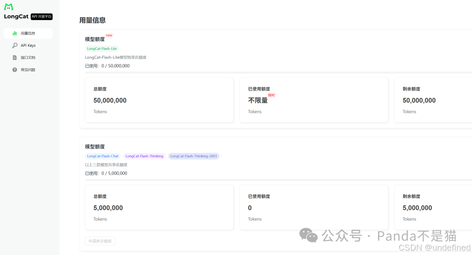This screenshot has height=255, width=472.
Task: Click the question mark icon beside 常见问题
Action: (x=14, y=70)
